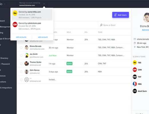Expand the app logo chevron at top left

click(5, 4)
